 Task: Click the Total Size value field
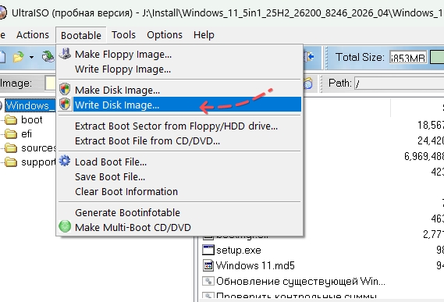[x=408, y=58]
